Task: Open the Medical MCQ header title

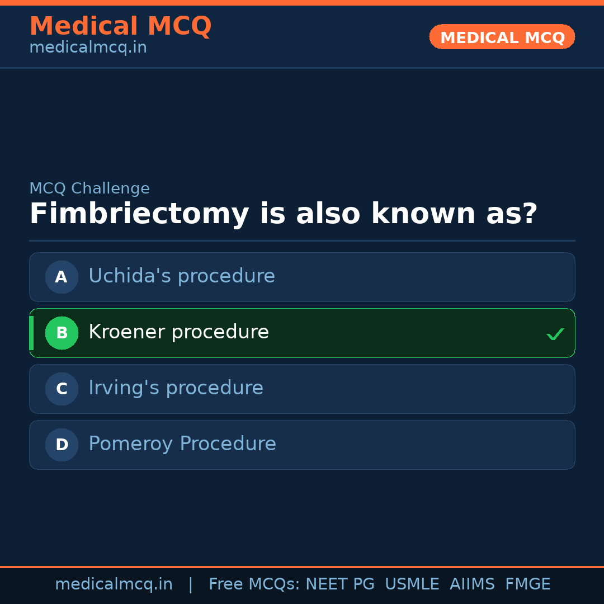Action: [x=120, y=26]
